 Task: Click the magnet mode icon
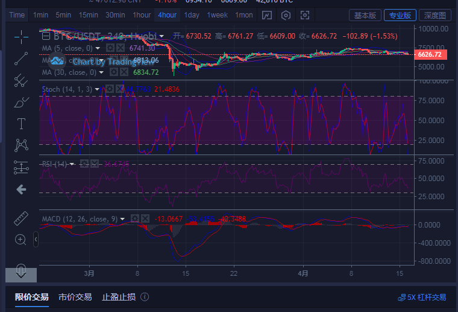pos(21,270)
